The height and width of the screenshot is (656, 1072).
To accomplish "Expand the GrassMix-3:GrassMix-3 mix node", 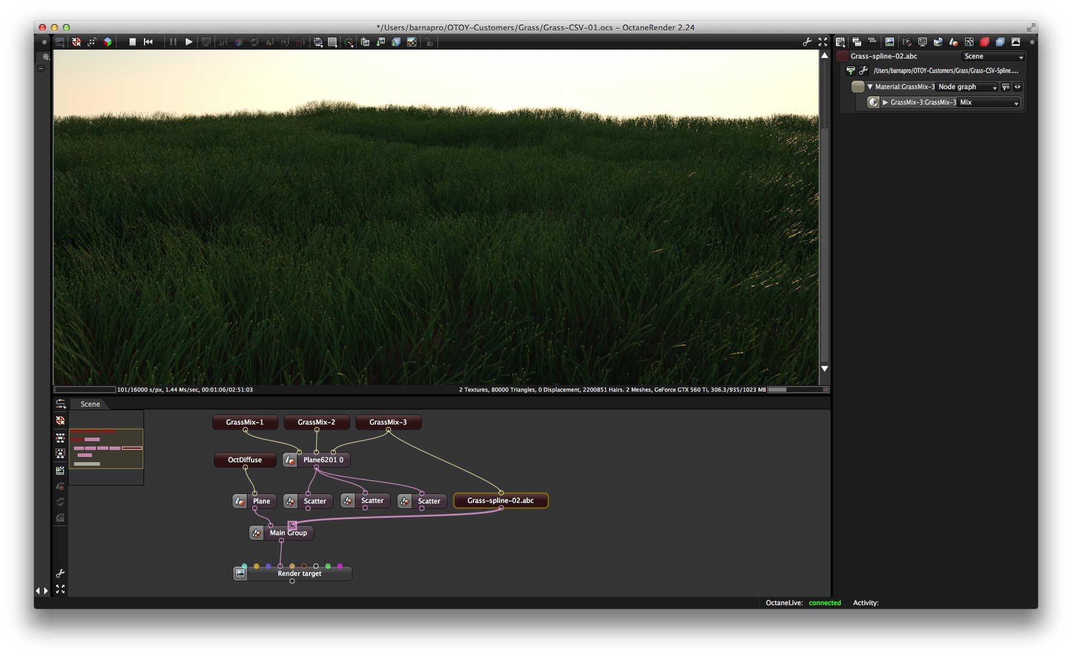I will [x=886, y=102].
